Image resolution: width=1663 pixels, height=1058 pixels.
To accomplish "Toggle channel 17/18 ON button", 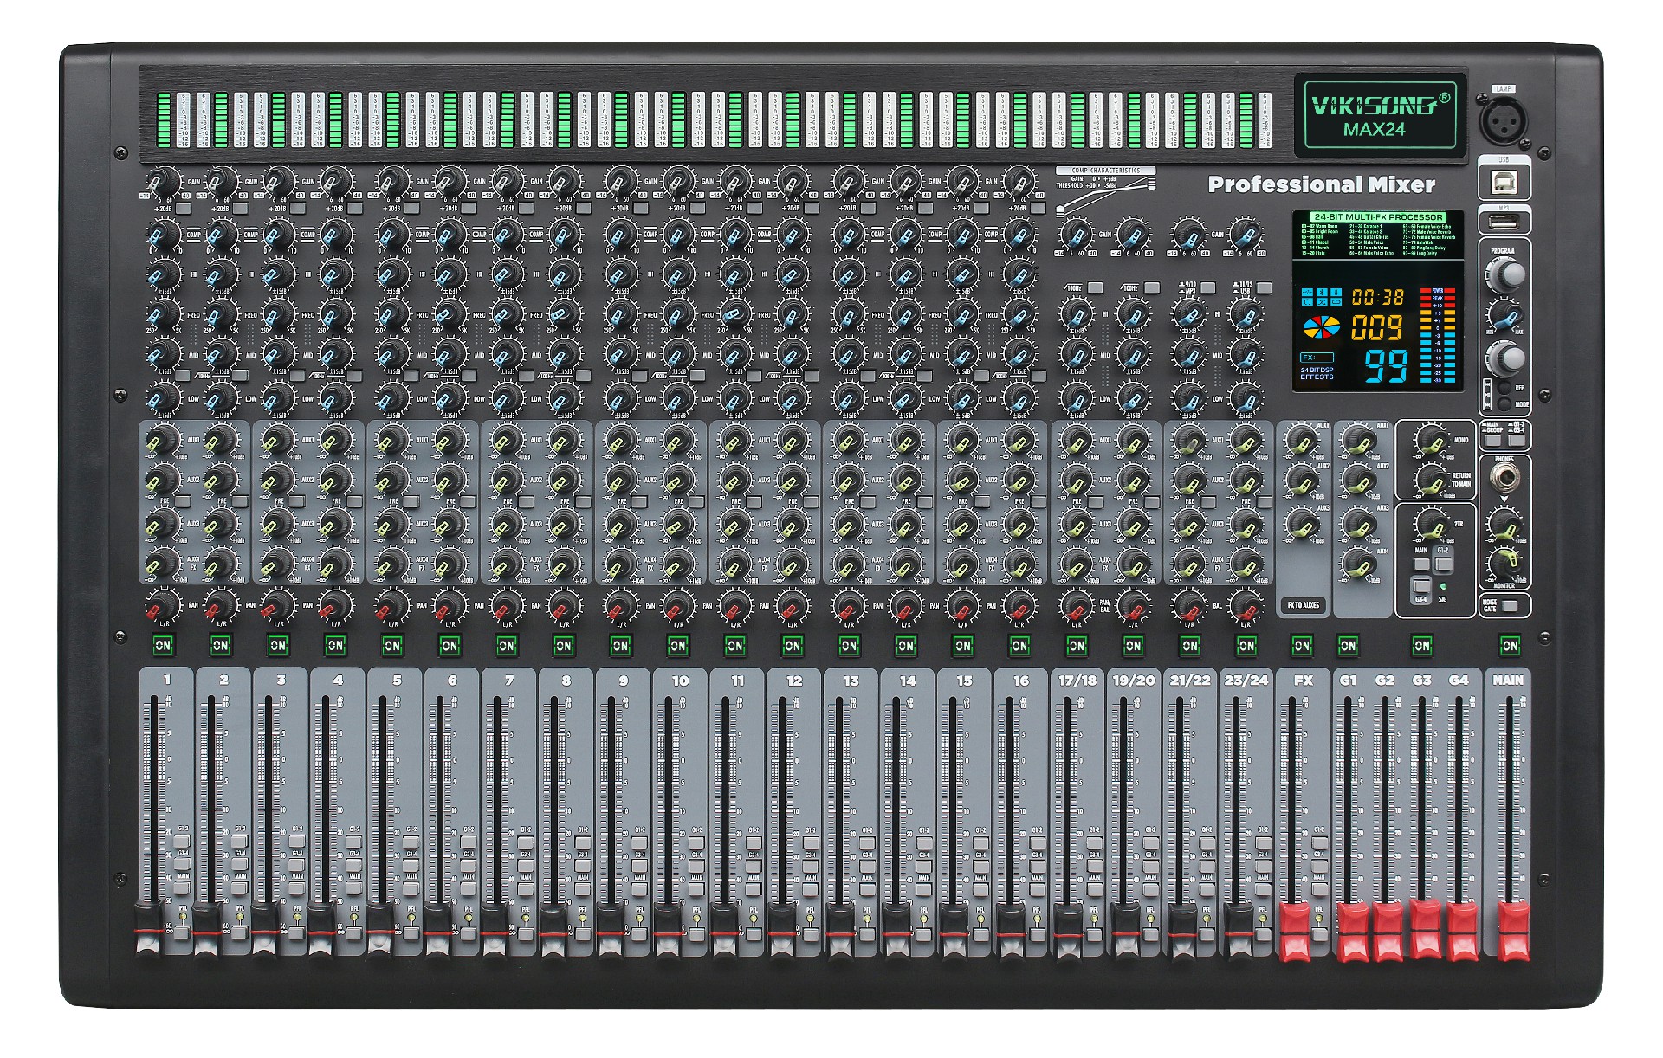I will point(1077,645).
